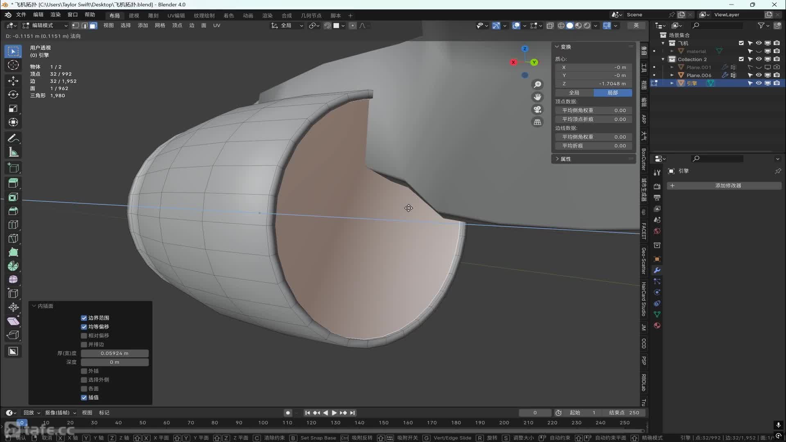This screenshot has height=442, width=786.
Task: Switch to UV编辑 workspace tab
Action: click(176, 16)
